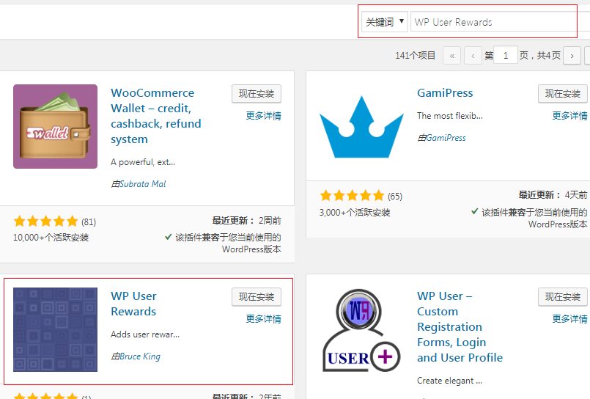Select WooCommerce Wallet 最近更新：2周前 text
This screenshot has width=590, height=399.
[246, 221]
